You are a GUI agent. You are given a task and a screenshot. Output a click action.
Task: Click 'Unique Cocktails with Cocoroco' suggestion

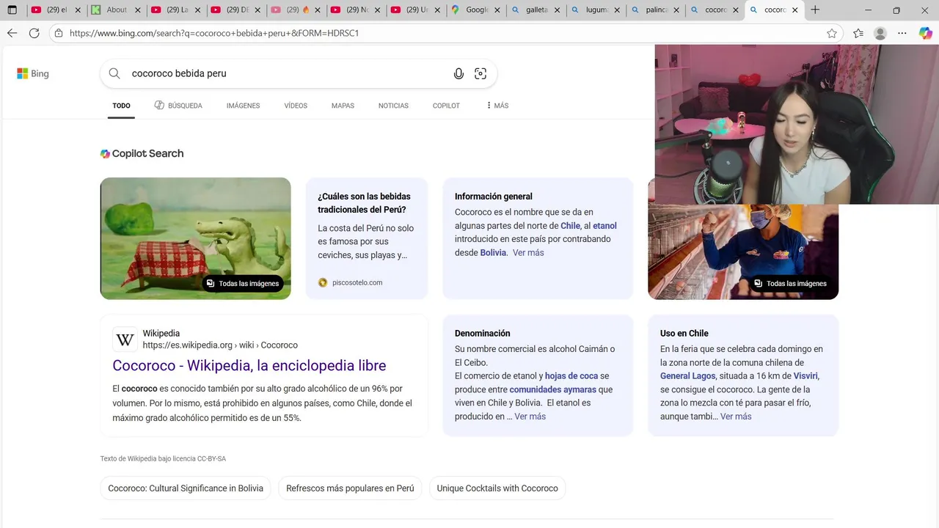pos(497,488)
